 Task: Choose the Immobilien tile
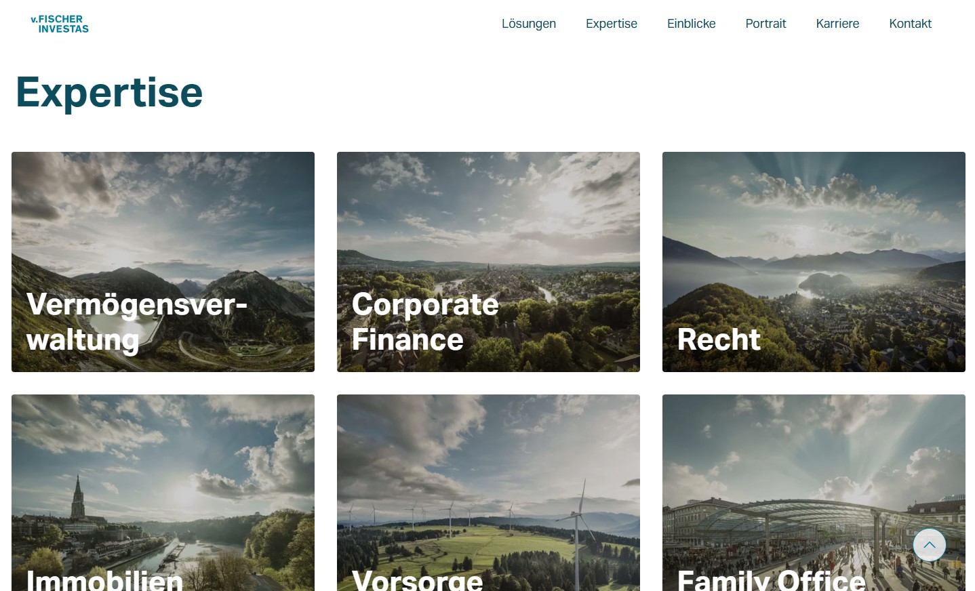(163, 493)
